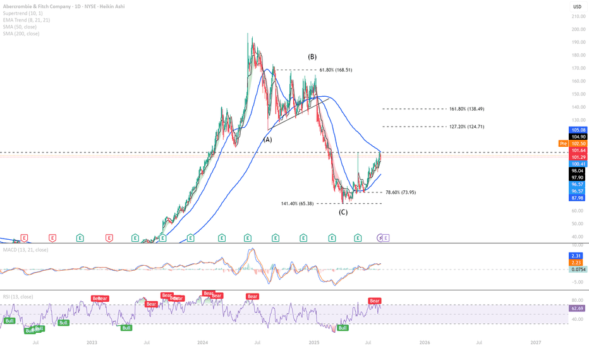Select the EMA Trend (8, 21, 21) legend

point(27,20)
